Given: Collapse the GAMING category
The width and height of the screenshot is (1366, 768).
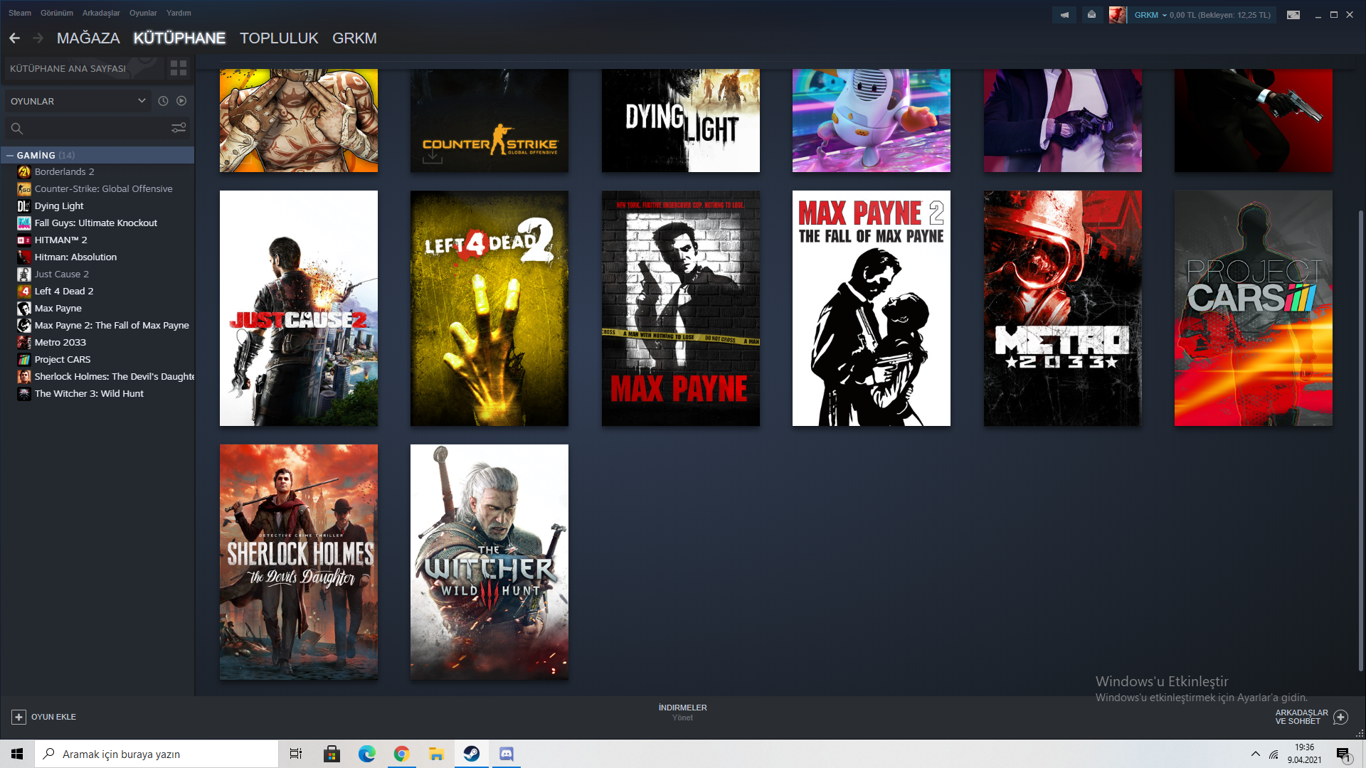Looking at the screenshot, I should 10,155.
